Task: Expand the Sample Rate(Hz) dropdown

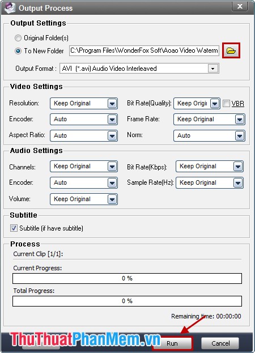Action: (x=210, y=182)
